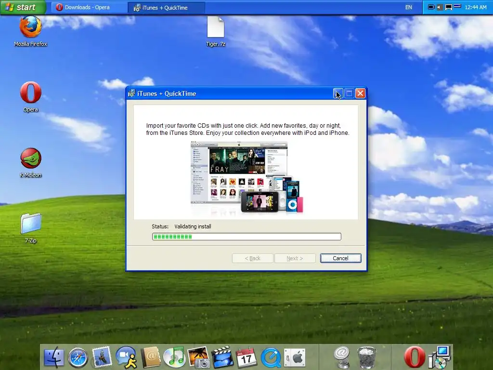The image size is (493, 370).
Task: Close the iTunes + QuickTime installer window
Action: click(360, 93)
